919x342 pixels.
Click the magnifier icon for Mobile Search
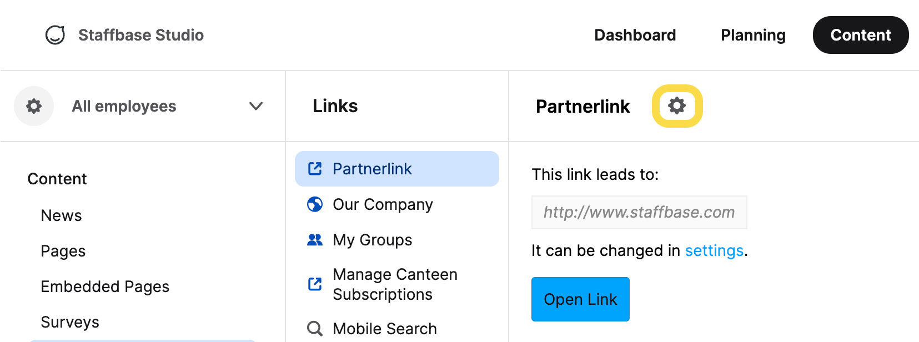[x=315, y=329]
